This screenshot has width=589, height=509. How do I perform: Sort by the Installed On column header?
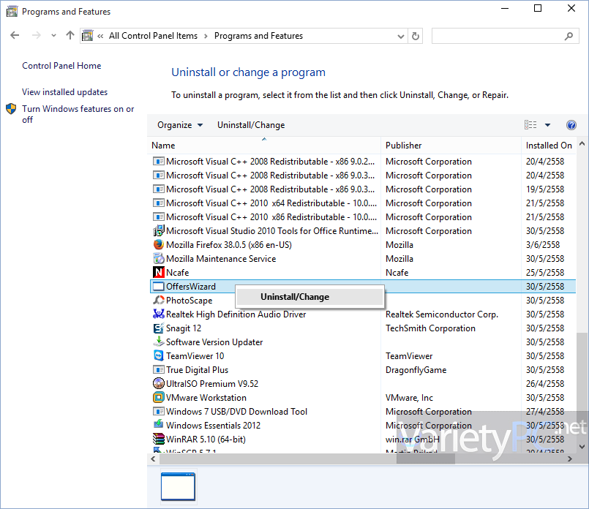549,146
